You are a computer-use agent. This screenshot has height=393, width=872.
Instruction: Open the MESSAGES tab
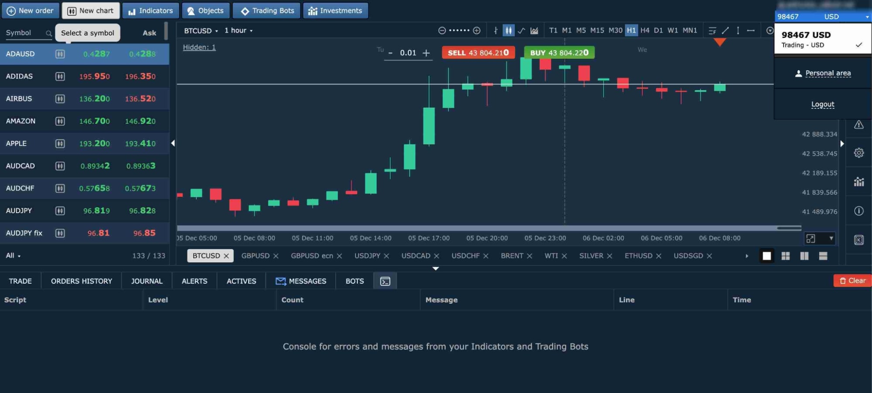301,281
